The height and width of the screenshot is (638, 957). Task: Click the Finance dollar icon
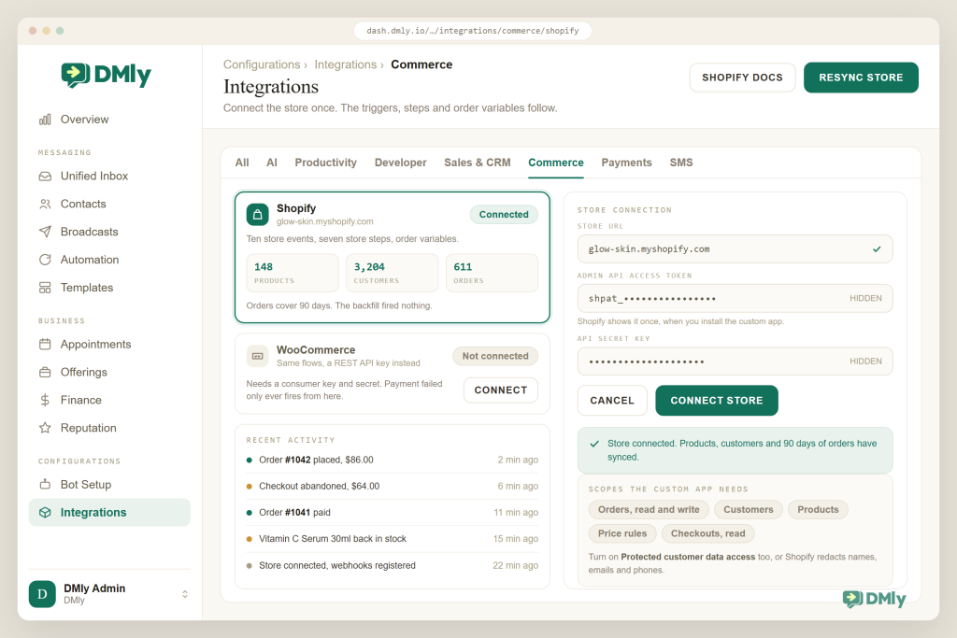tap(45, 400)
